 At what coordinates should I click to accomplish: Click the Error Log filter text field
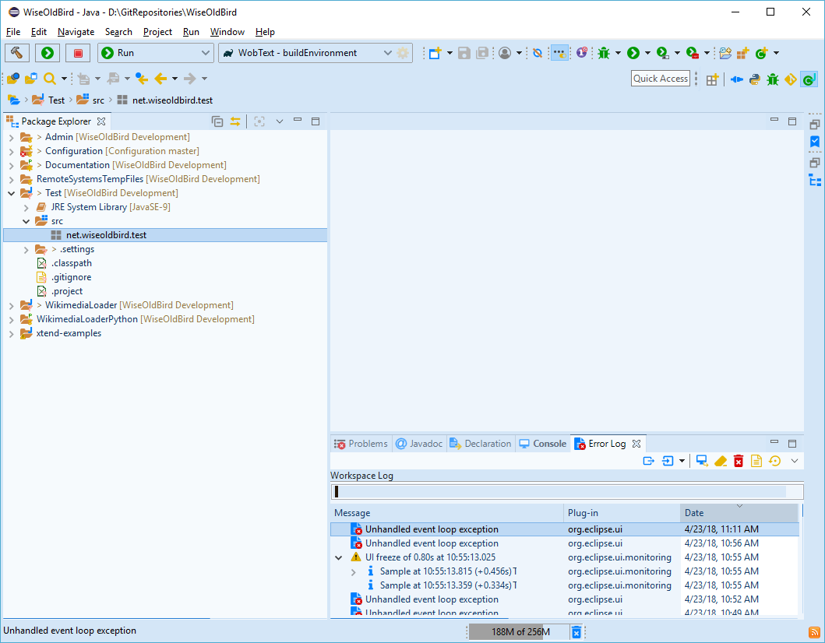(x=559, y=491)
